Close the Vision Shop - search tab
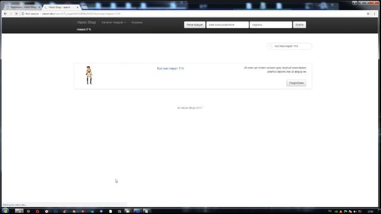 tap(77, 7)
